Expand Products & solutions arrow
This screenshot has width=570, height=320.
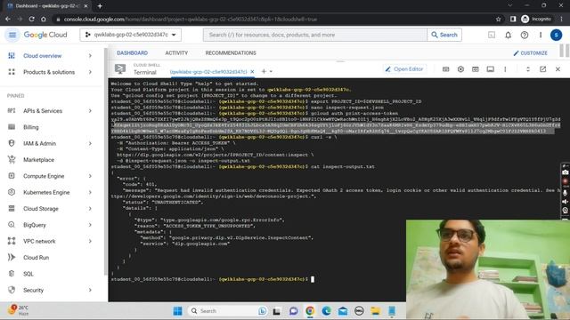[x=90, y=72]
